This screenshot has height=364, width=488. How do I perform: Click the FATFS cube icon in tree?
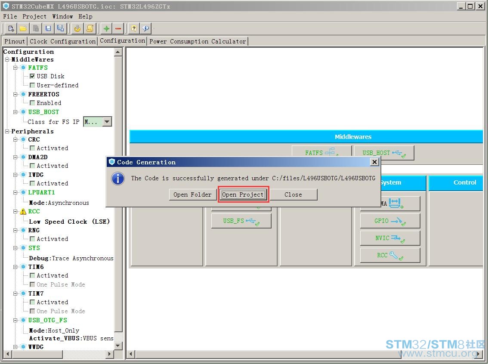click(x=23, y=68)
